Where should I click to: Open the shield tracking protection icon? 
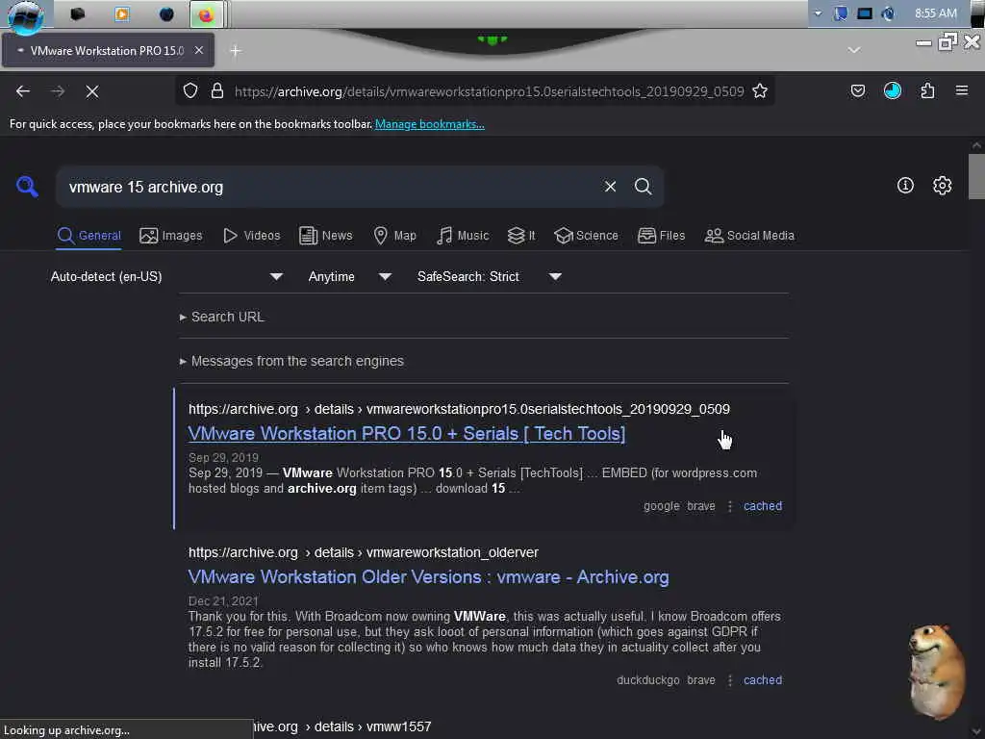coord(190,91)
